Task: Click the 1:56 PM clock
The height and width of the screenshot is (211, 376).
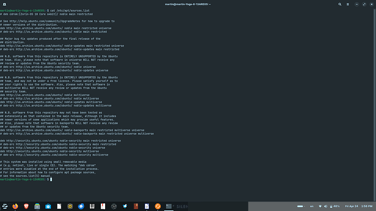Action: click(367, 206)
